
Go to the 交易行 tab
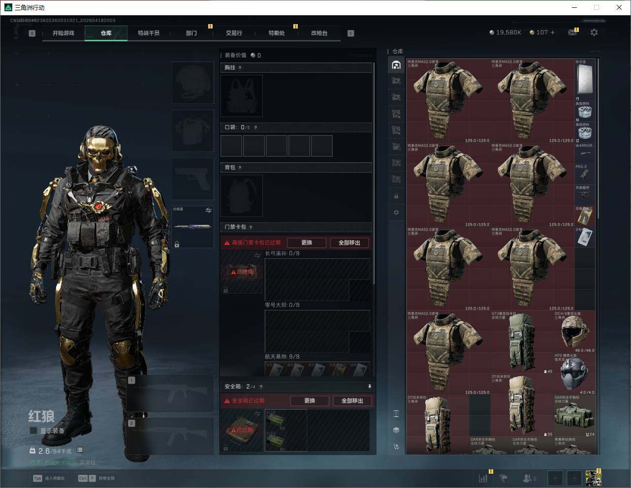pos(234,33)
